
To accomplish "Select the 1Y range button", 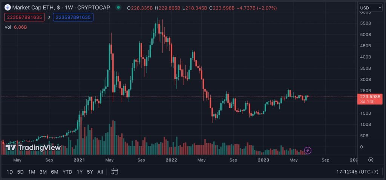I will (x=80, y=172).
